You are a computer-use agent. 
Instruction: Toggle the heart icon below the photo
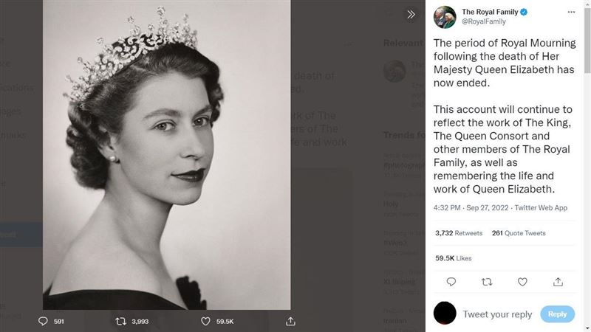tap(206, 322)
